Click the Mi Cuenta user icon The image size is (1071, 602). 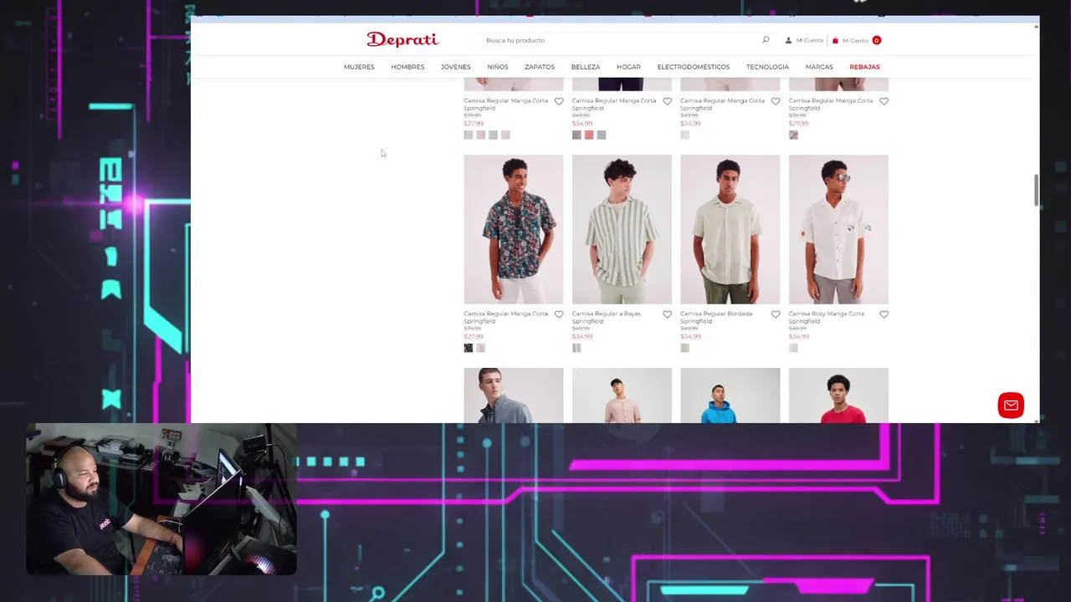[788, 40]
